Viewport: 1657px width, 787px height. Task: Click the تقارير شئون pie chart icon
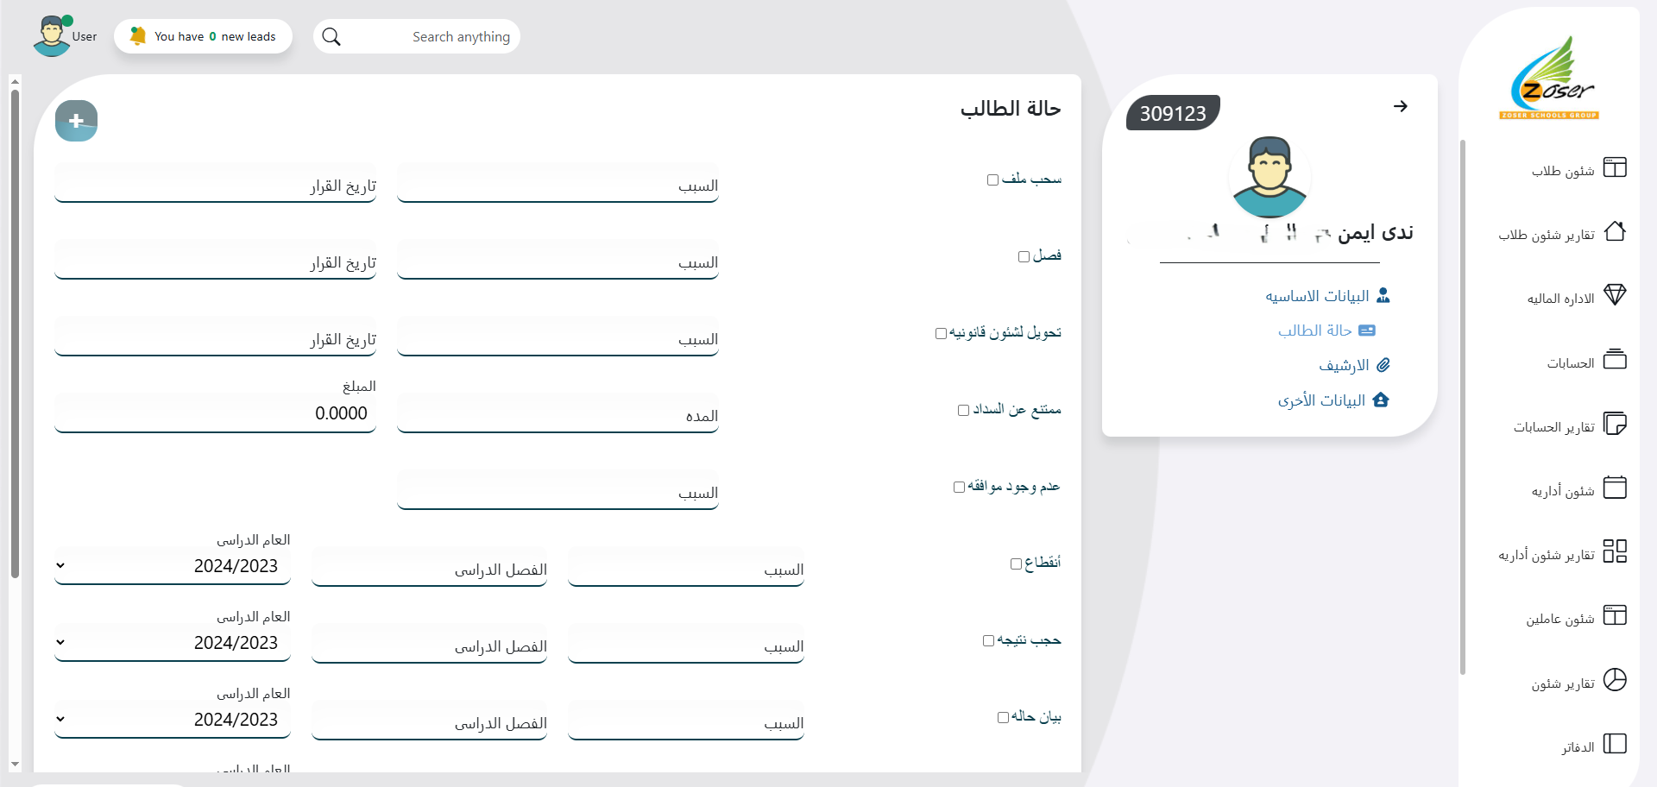click(1614, 680)
